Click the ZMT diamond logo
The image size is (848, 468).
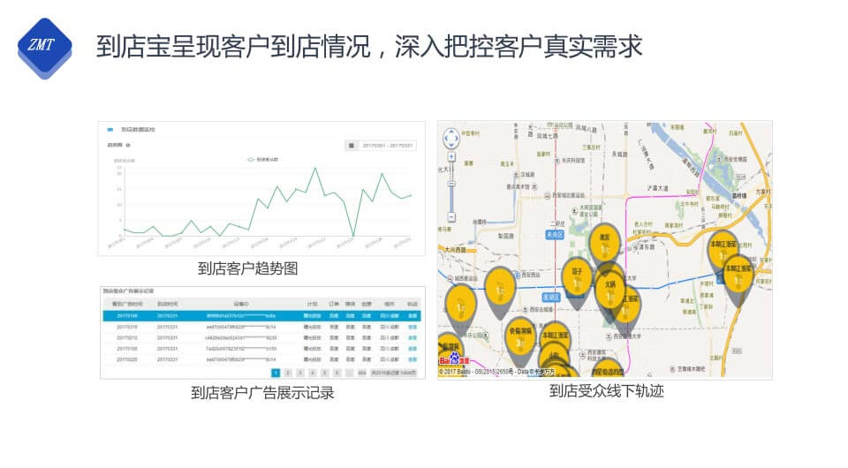click(x=44, y=48)
